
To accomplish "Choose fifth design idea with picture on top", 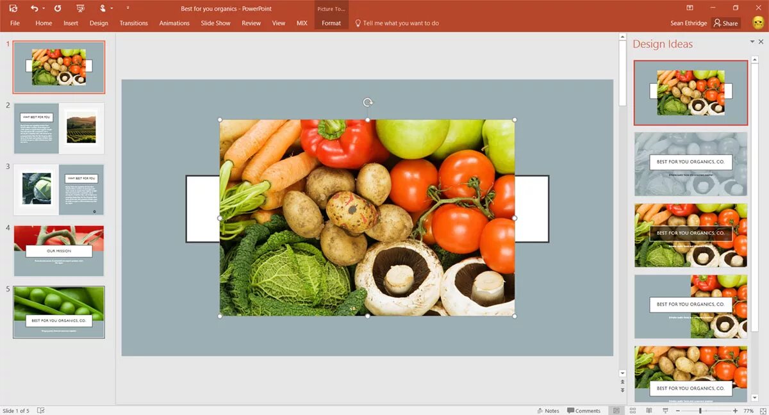I will coord(691,374).
